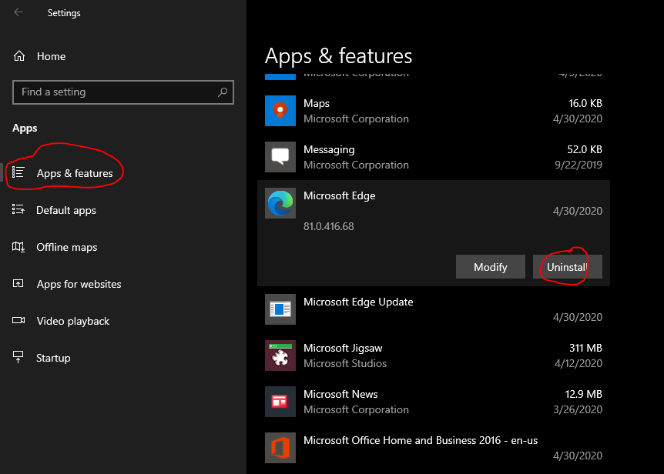Go to Offline maps settings
Viewport: 664px width, 474px height.
pos(123,247)
